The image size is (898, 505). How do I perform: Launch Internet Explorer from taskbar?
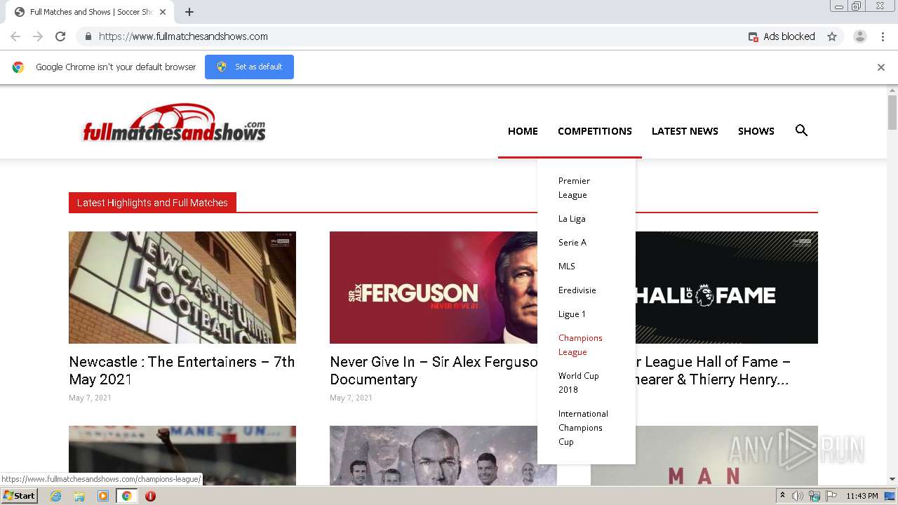tap(55, 496)
